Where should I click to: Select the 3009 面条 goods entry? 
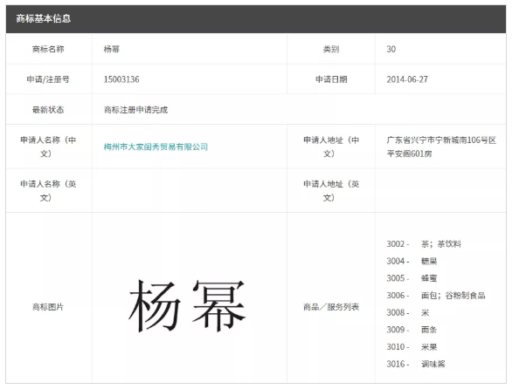(412, 330)
